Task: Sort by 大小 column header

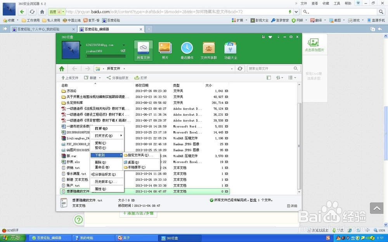Action: pos(209,85)
